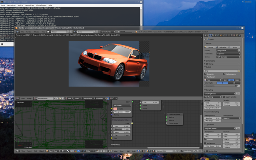
Task: Enable the No Caustics checkbox
Action: (205, 143)
